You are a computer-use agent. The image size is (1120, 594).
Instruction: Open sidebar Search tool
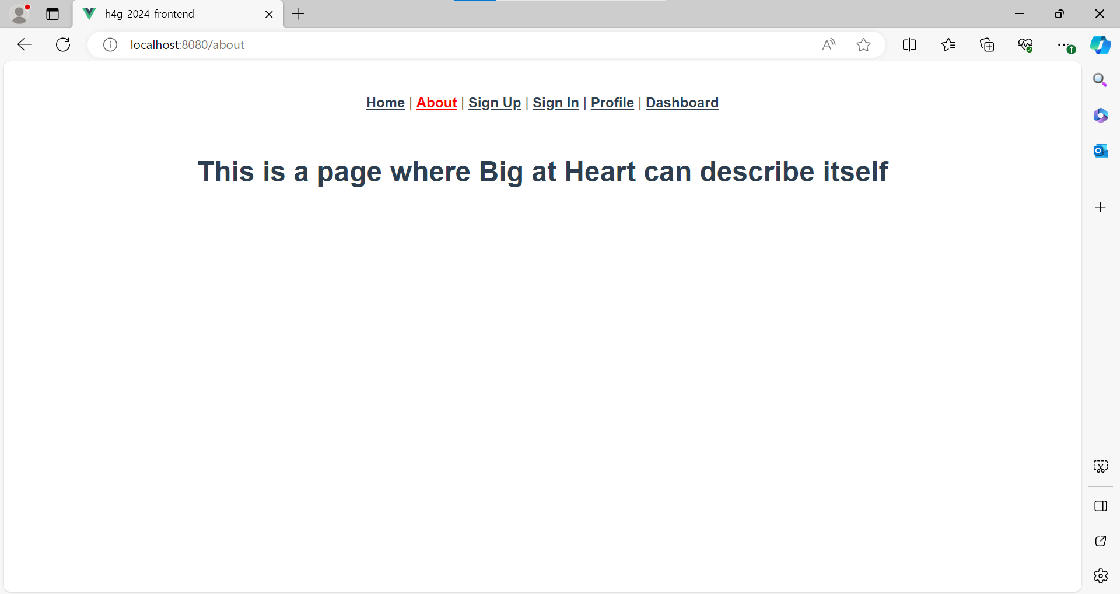tap(1100, 80)
